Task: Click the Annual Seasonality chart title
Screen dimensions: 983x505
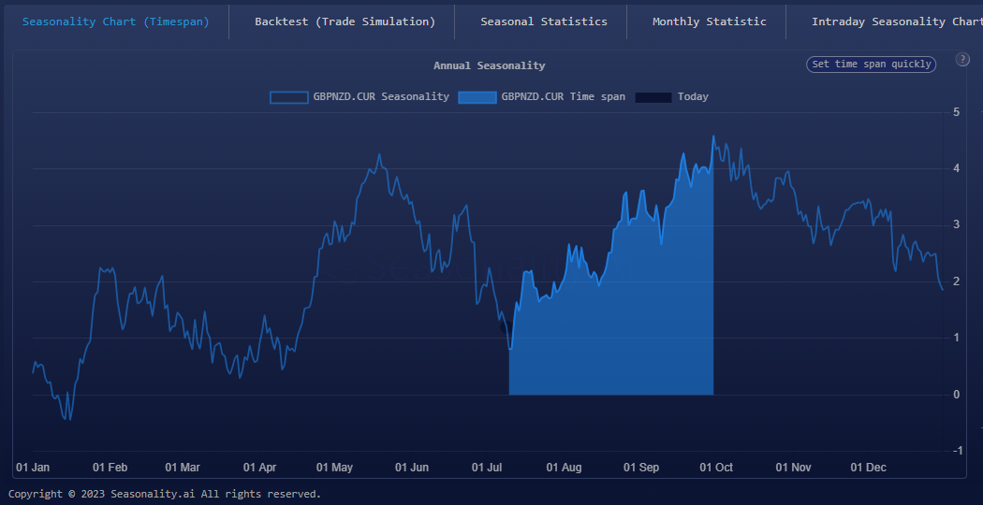Action: click(489, 65)
